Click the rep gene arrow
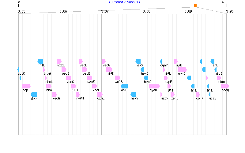The height and width of the screenshot is (153, 245). point(26,86)
